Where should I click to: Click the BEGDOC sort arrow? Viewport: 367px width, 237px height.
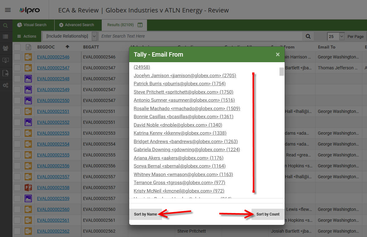[67, 47]
